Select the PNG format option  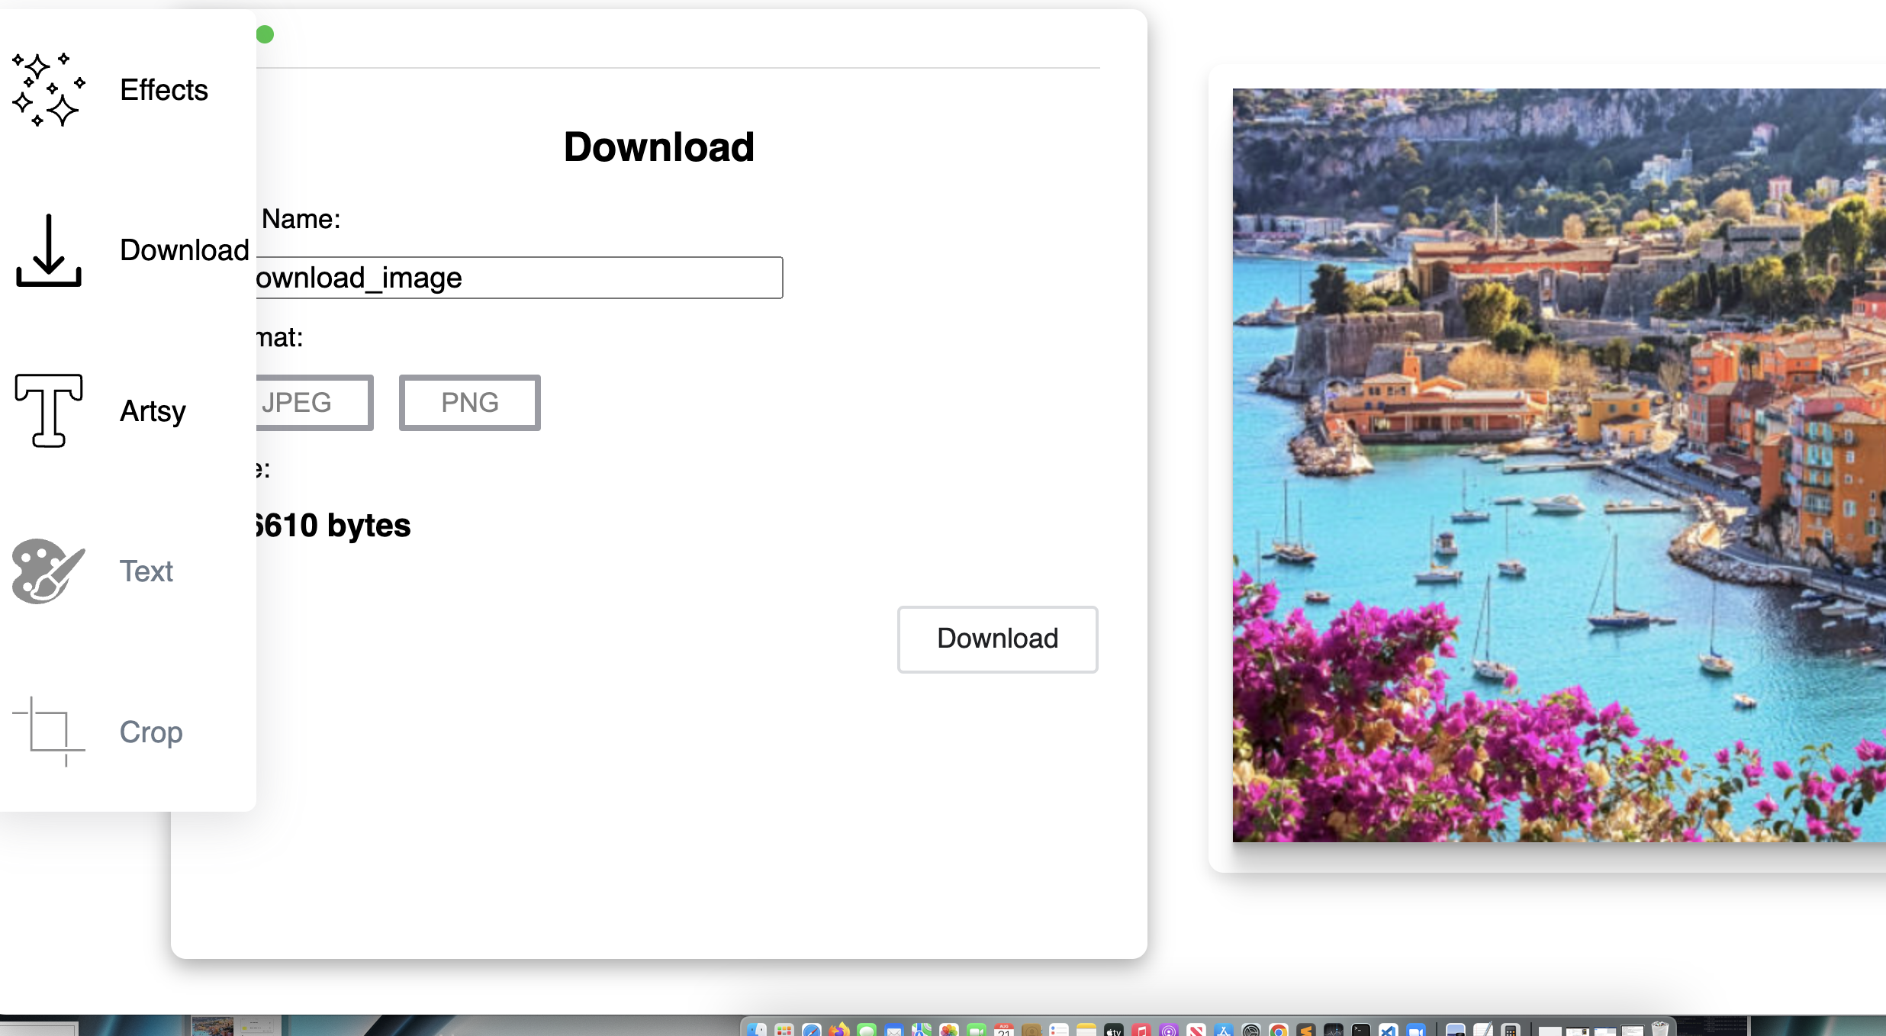[x=469, y=403]
